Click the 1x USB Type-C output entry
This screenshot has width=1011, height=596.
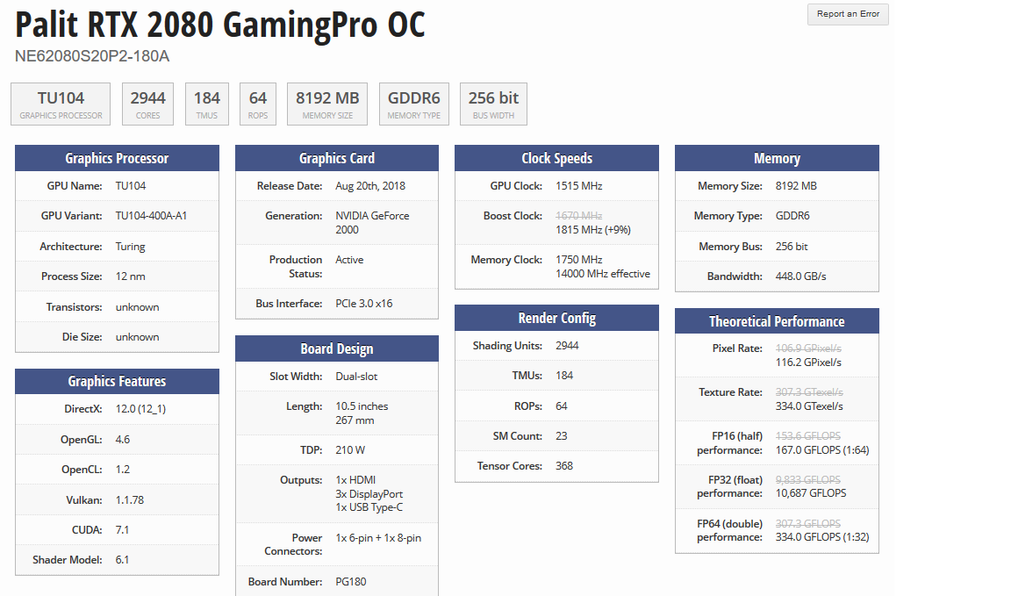point(369,507)
